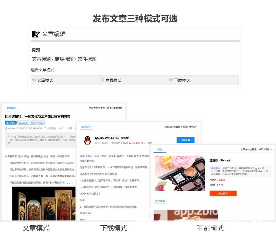The width and height of the screenshot is (276, 252).
Task: Click the 湖泊 tag
Action: pos(41,123)
